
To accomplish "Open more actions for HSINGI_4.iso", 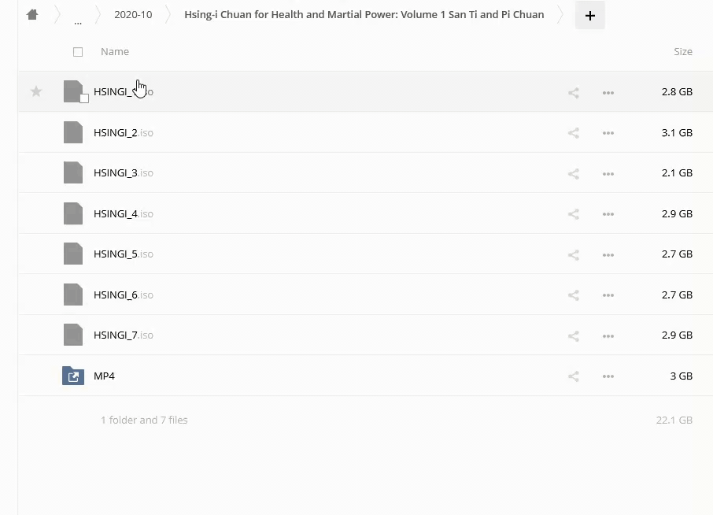I will (608, 214).
